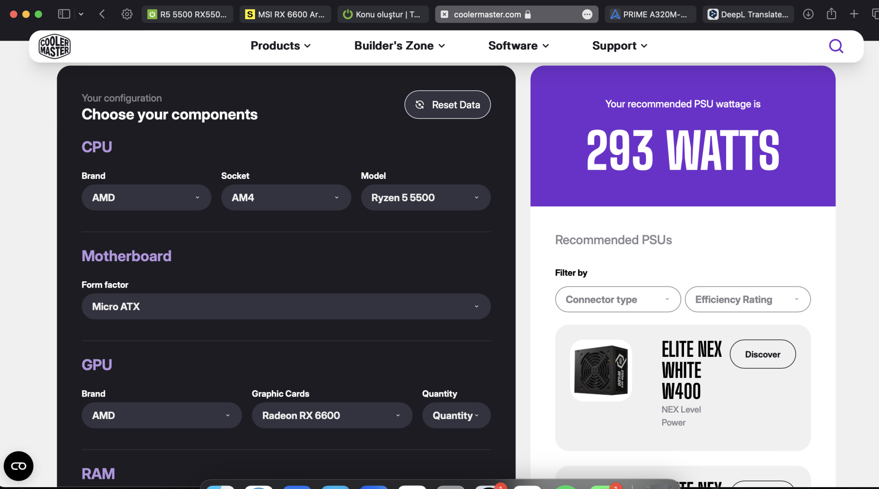The width and height of the screenshot is (879, 489).
Task: Expand the Builder's Zone menu
Action: tap(400, 46)
